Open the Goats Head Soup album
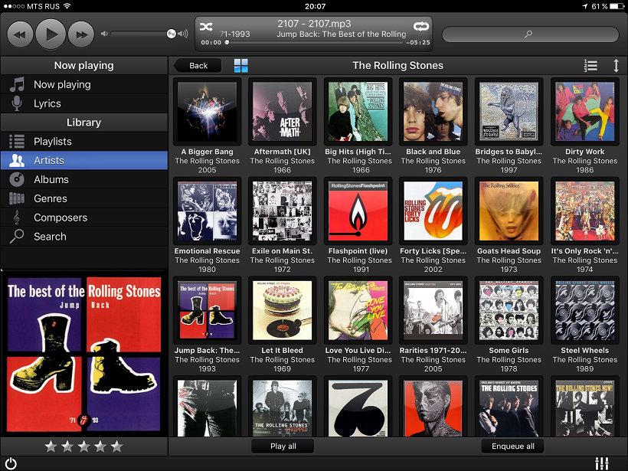 point(509,211)
